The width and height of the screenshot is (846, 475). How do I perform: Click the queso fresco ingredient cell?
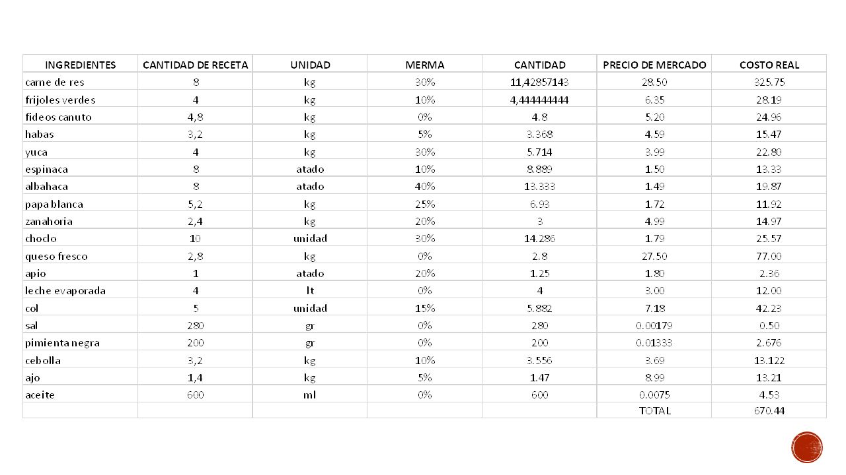(80, 256)
